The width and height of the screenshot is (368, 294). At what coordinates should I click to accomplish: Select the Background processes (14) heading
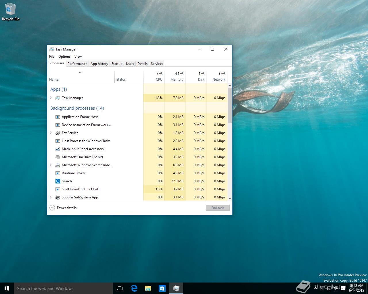(77, 108)
